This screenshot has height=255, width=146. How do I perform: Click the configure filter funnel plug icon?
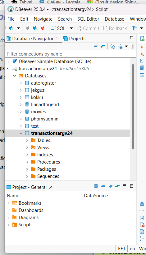[x=120, y=47]
